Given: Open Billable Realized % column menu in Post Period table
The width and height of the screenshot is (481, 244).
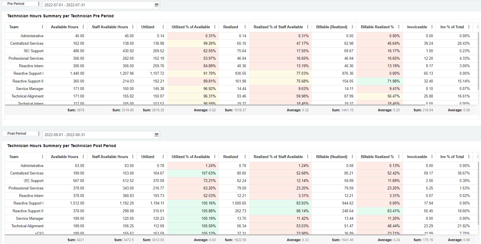Looking at the screenshot, I should point(399,157).
